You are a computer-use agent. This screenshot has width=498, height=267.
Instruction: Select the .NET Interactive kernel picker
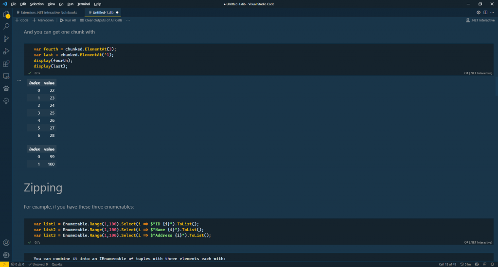(480, 20)
